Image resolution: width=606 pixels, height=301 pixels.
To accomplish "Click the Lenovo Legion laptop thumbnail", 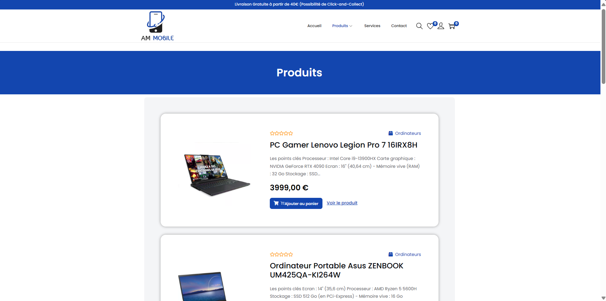I will [x=215, y=174].
